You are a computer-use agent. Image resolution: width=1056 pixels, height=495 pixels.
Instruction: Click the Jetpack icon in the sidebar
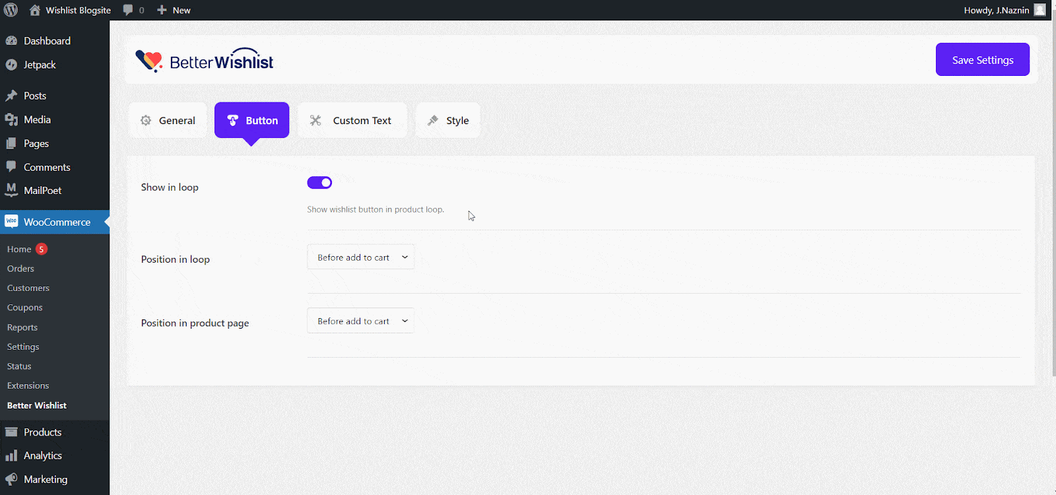[x=11, y=65]
